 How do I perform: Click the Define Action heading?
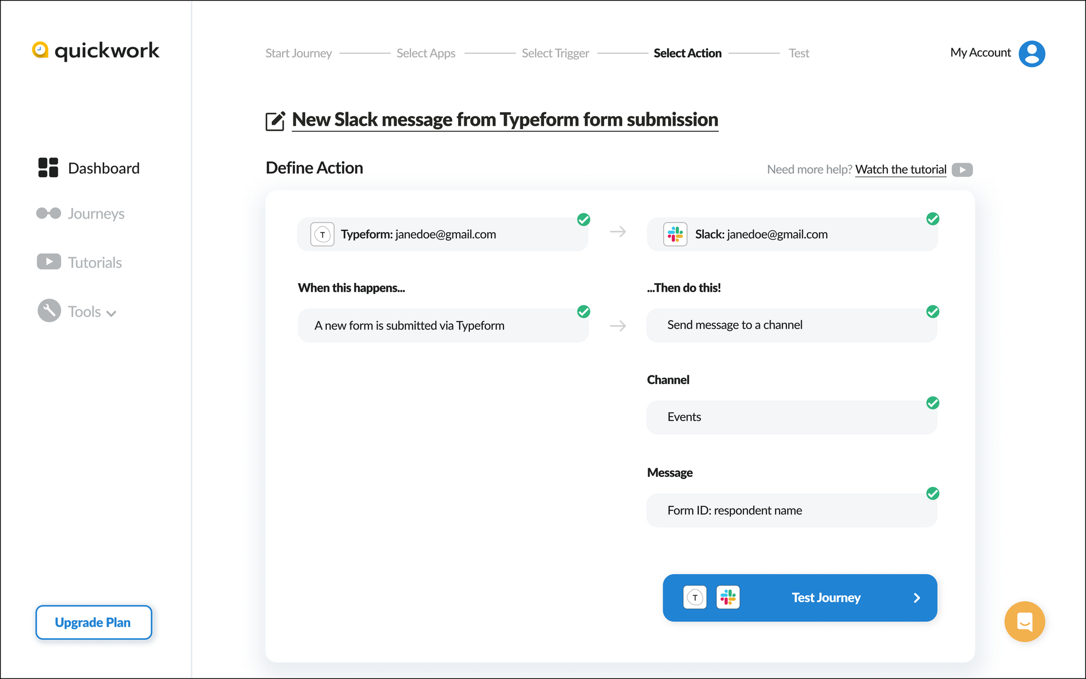tap(314, 168)
